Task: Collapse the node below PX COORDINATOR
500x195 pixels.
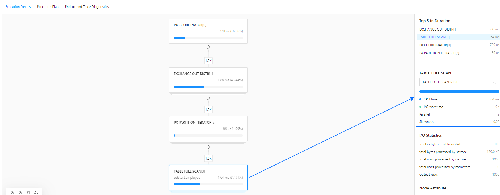Action: click(208, 47)
